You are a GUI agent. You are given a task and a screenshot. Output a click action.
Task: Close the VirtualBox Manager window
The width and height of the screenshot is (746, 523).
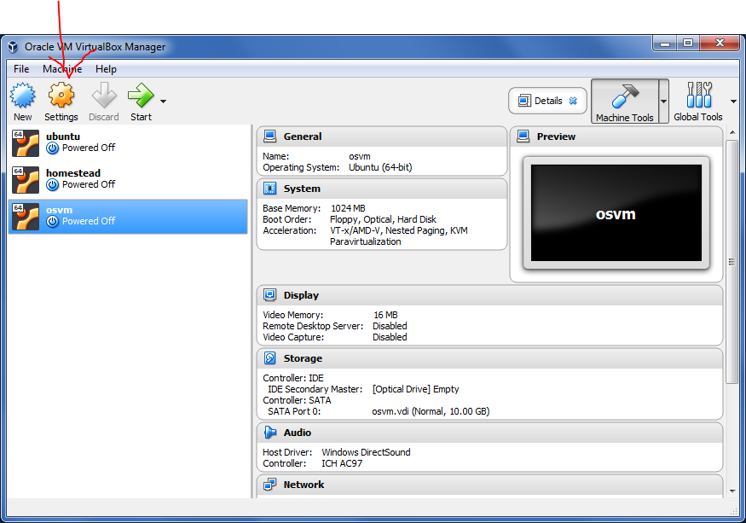pos(720,44)
